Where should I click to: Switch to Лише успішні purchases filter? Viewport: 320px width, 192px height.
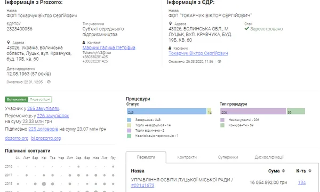click(x=40, y=99)
